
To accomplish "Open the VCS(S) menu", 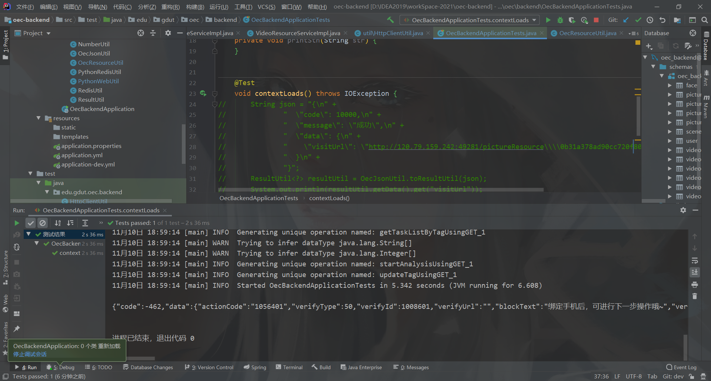I will [266, 7].
